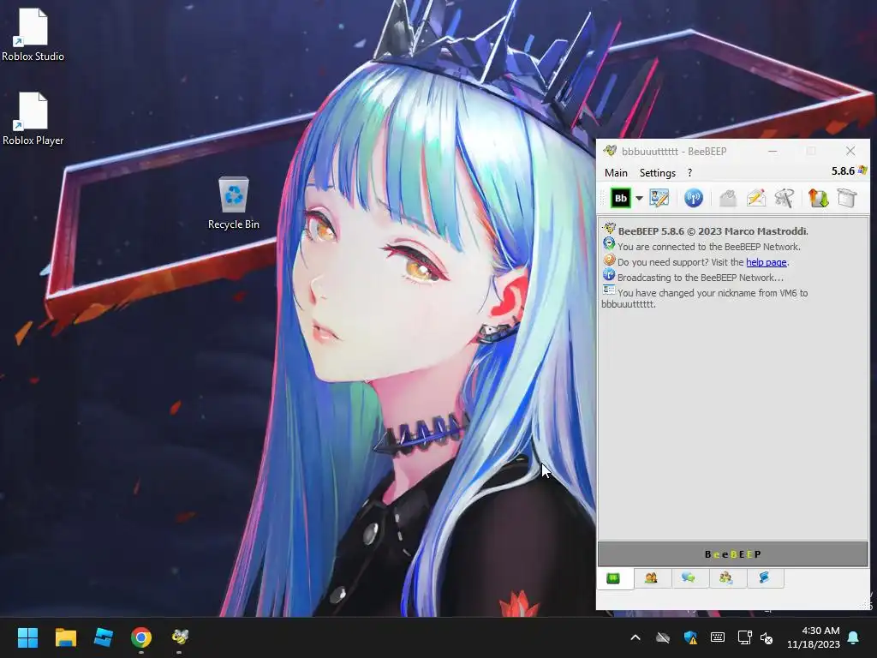Click the 5.8.6 version label
The width and height of the screenshot is (877, 658).
843,171
